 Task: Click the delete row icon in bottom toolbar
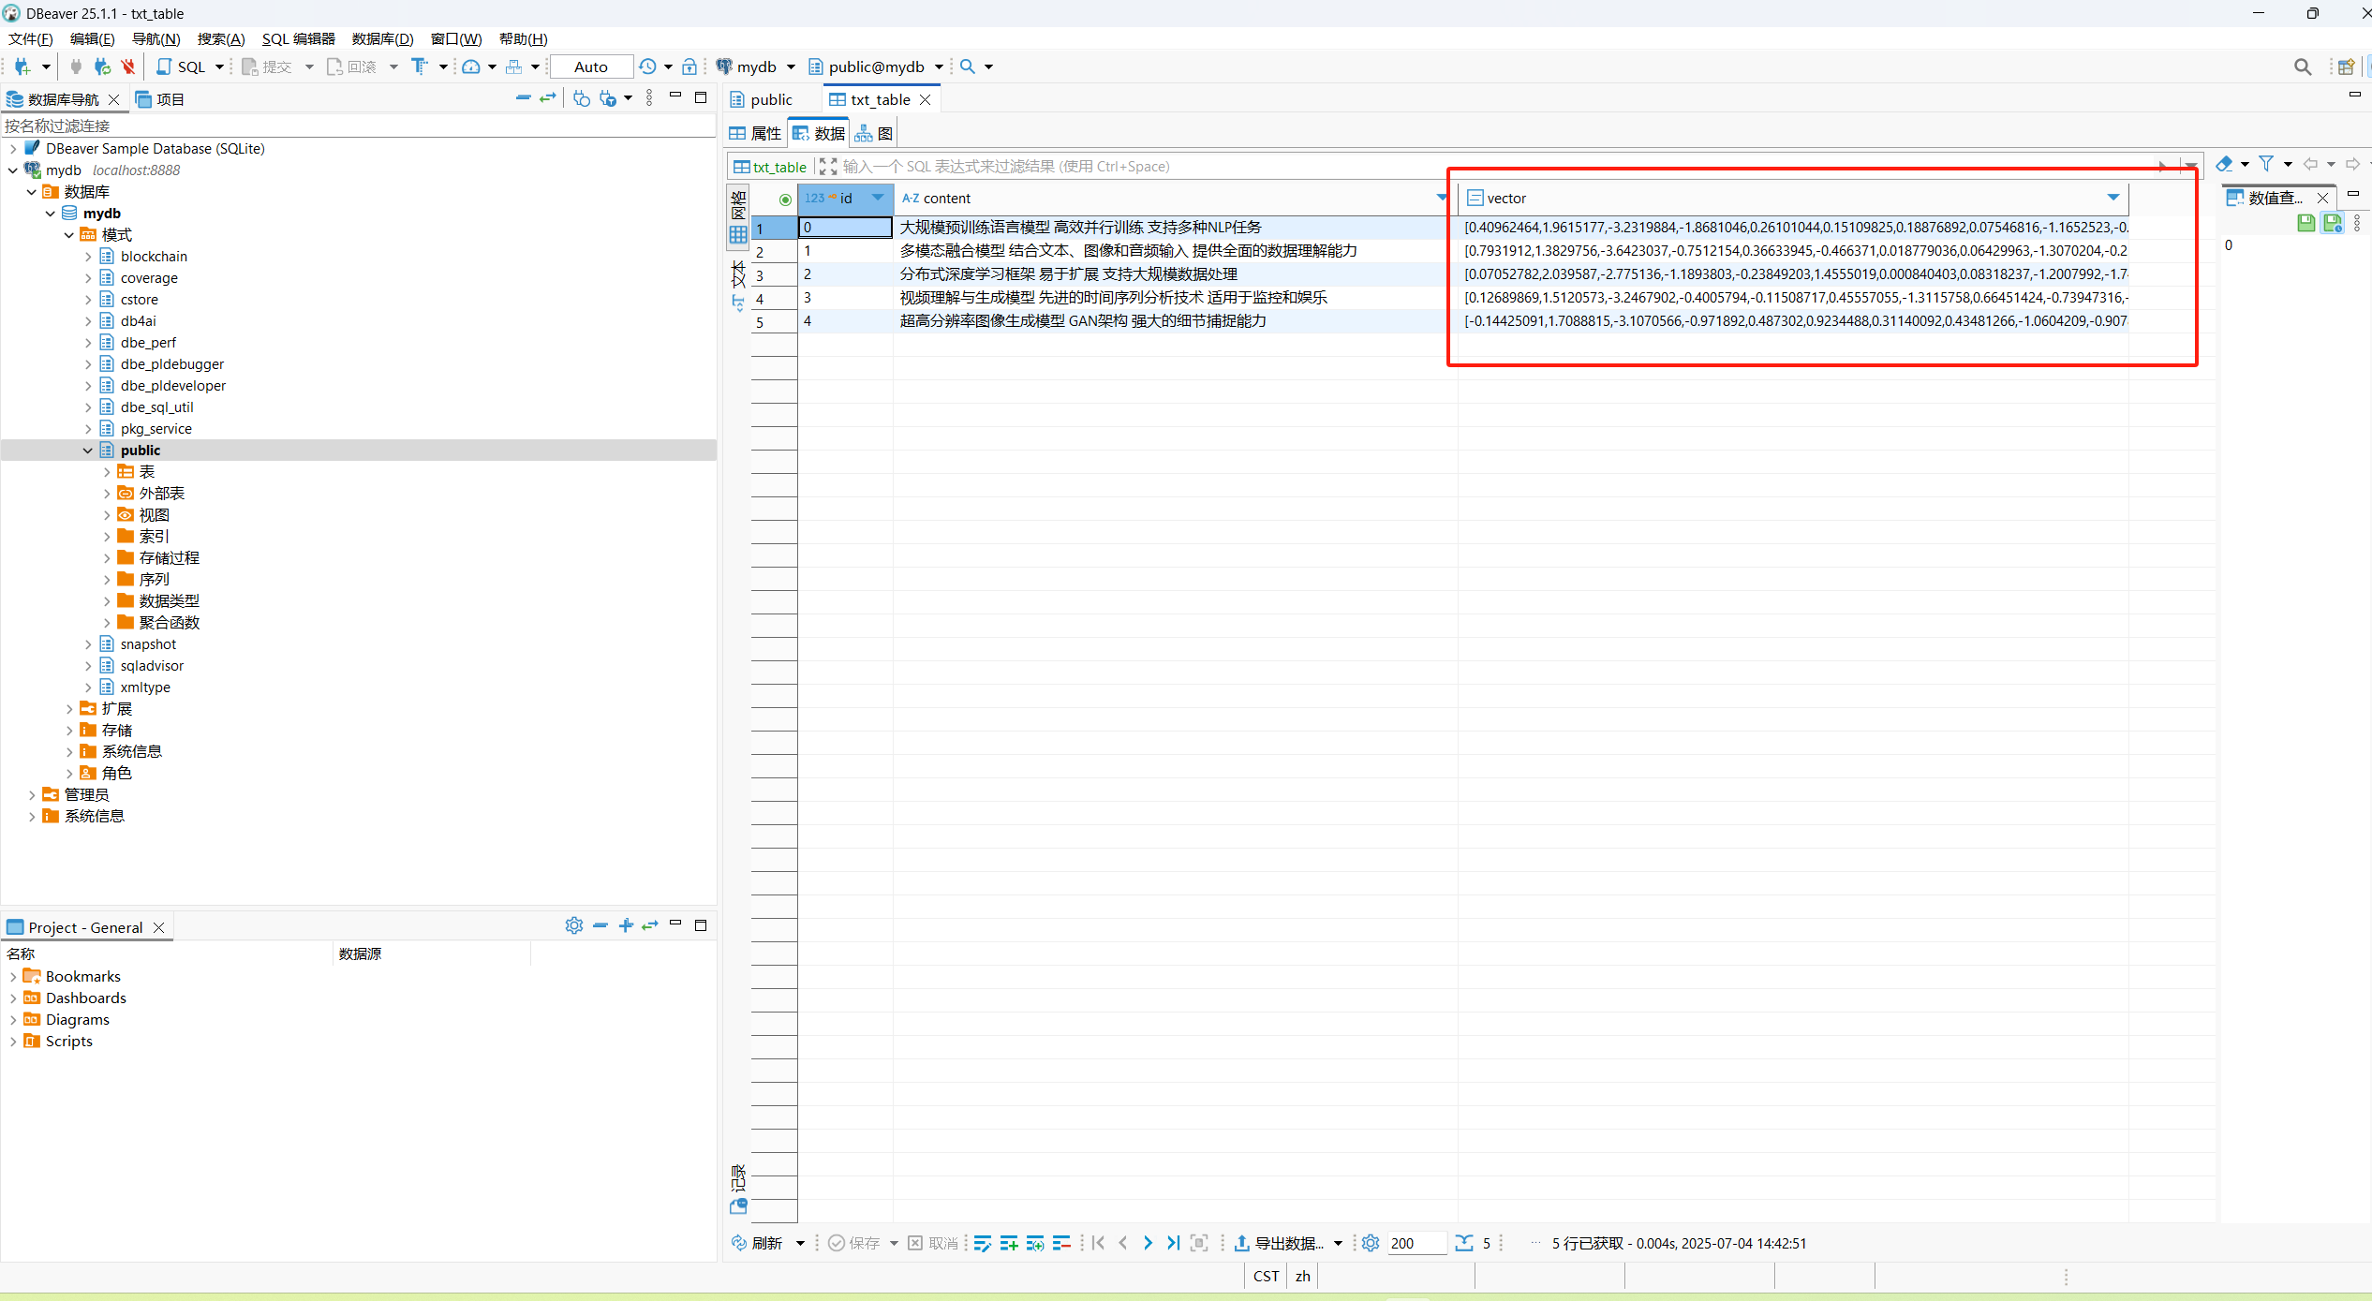click(x=1061, y=1243)
